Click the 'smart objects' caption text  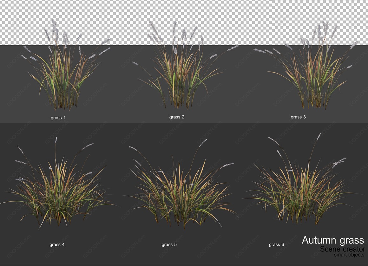tap(349, 255)
